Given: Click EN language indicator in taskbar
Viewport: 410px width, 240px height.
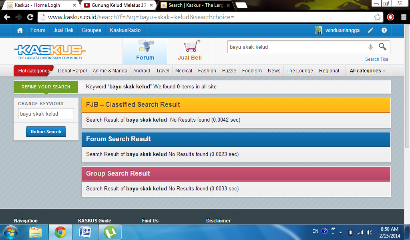Looking at the screenshot, I should pos(316,231).
